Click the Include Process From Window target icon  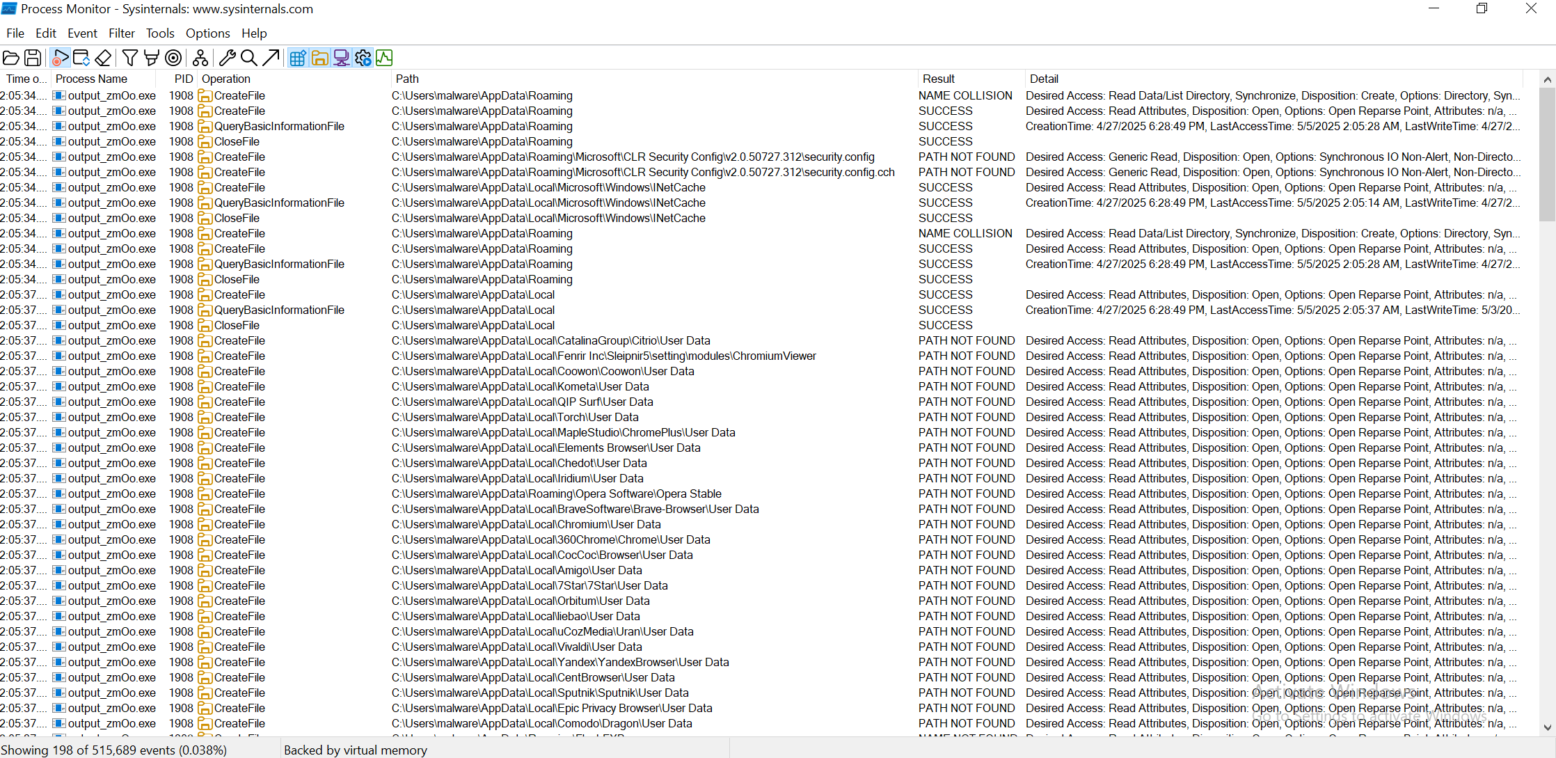click(173, 58)
